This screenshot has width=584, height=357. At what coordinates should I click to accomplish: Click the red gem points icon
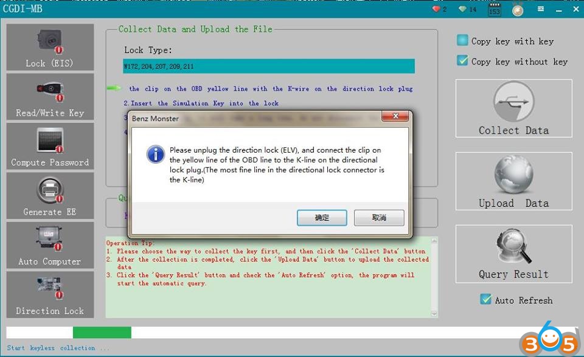click(436, 9)
